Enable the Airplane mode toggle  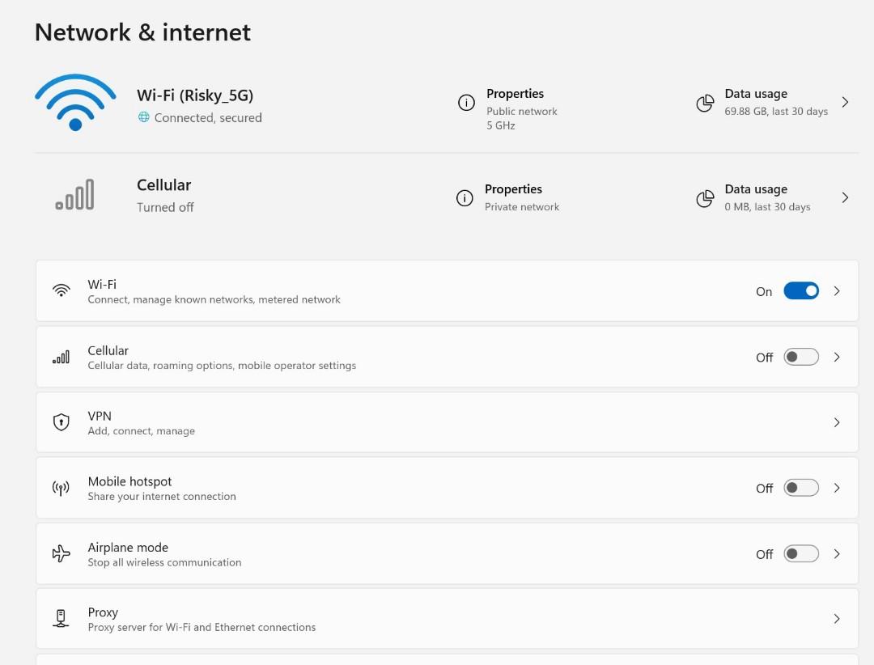[x=800, y=554]
